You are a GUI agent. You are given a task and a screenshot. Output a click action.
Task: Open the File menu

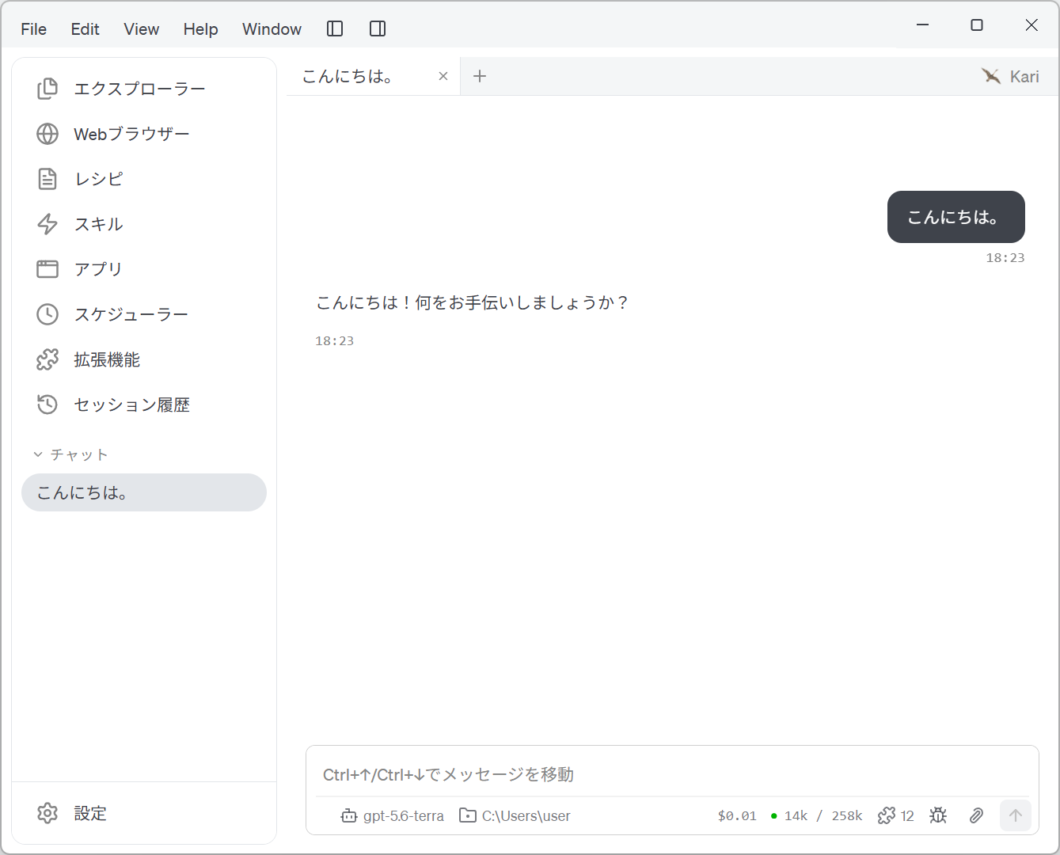pyautogui.click(x=34, y=28)
